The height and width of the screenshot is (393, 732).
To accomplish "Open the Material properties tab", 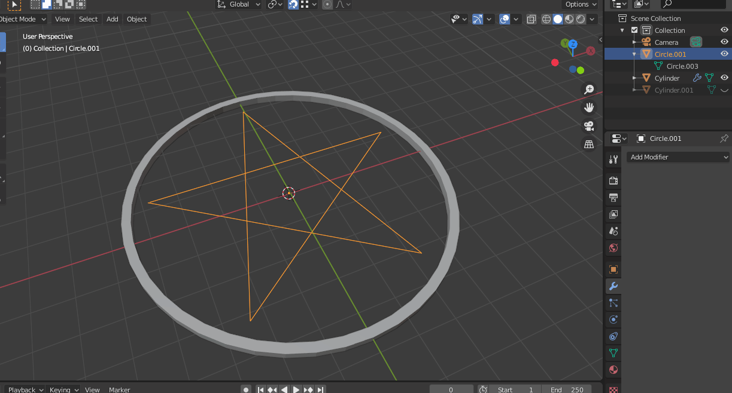I will [613, 370].
